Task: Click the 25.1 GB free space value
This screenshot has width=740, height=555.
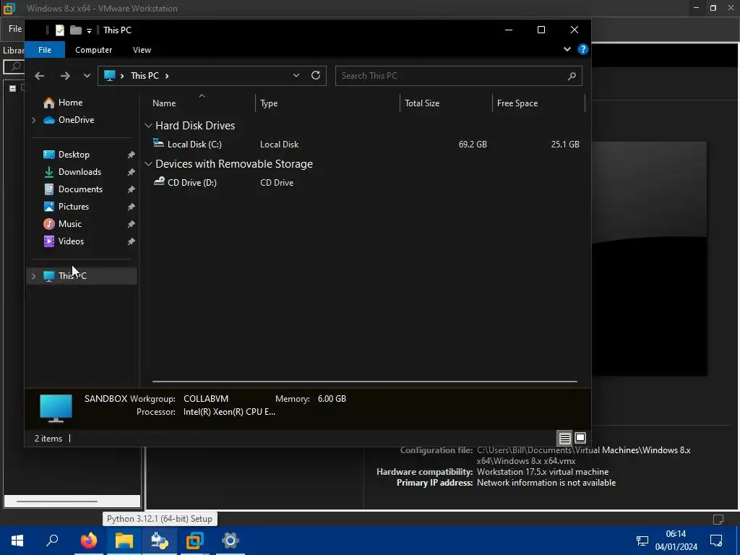Action: 565,145
